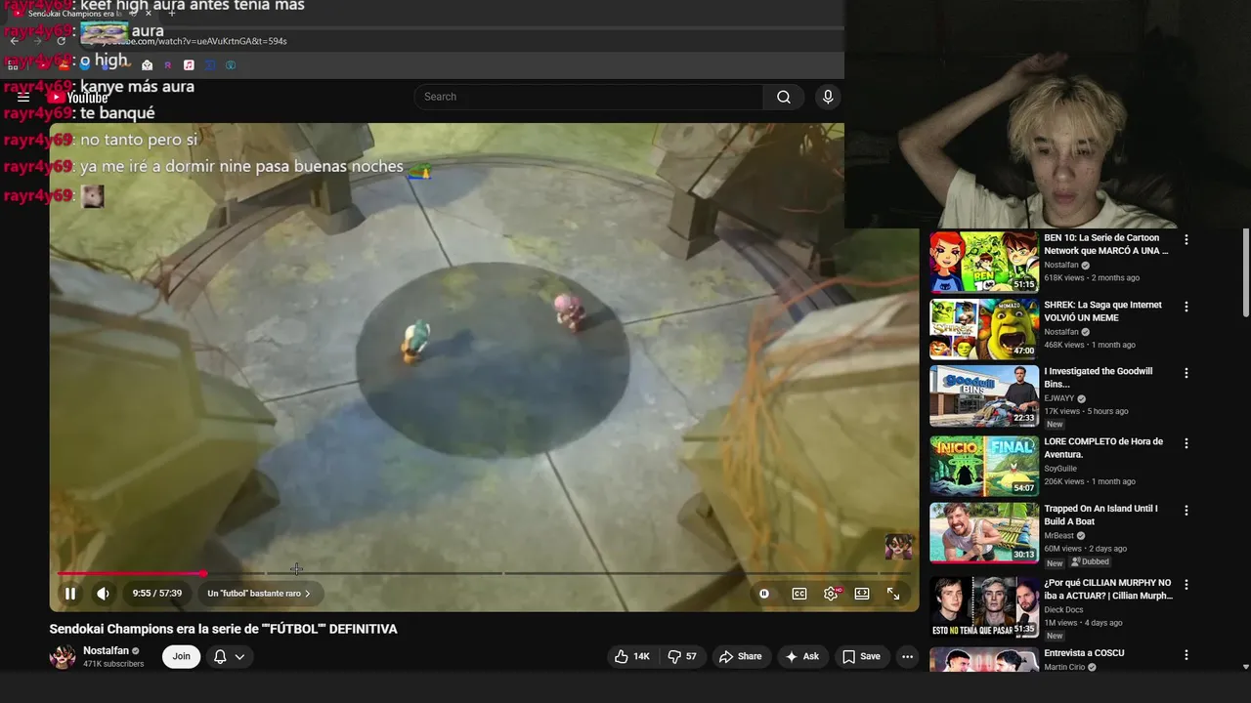Go back in browser

pos(14,41)
